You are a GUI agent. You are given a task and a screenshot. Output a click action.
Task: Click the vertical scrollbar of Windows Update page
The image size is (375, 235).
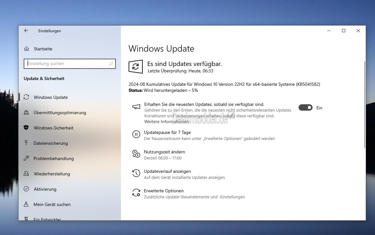tap(365, 105)
